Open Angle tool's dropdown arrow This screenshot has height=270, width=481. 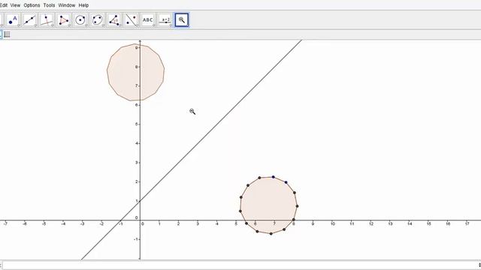pos(120,25)
